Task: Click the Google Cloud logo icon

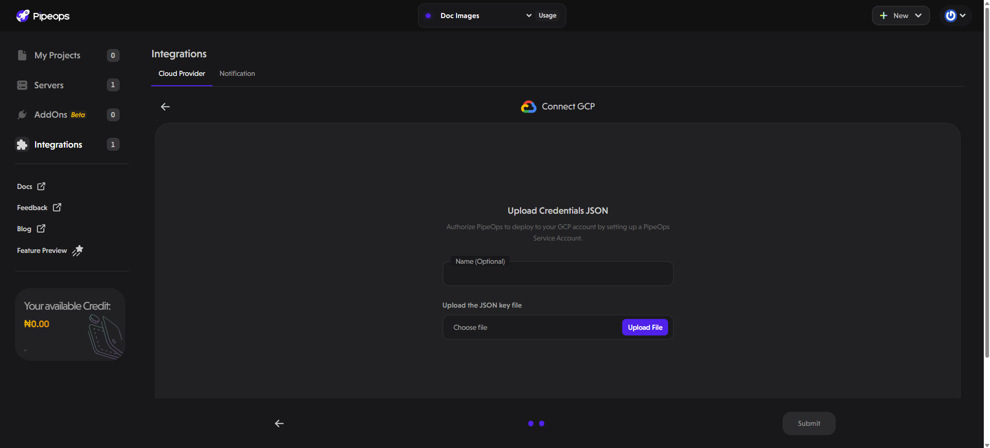Action: [x=529, y=106]
